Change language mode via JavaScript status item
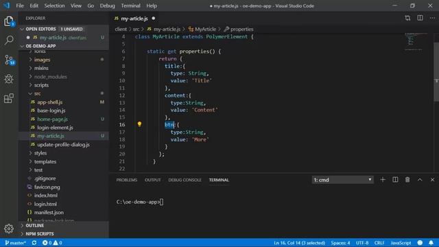Screen dimensions: 439x247 (401, 243)
